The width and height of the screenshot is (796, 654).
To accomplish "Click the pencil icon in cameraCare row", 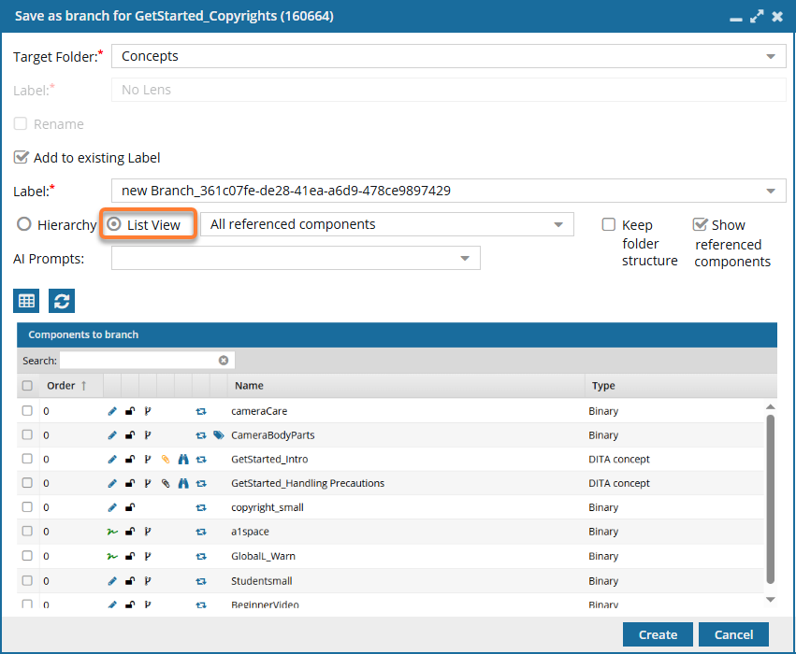I will pos(112,411).
